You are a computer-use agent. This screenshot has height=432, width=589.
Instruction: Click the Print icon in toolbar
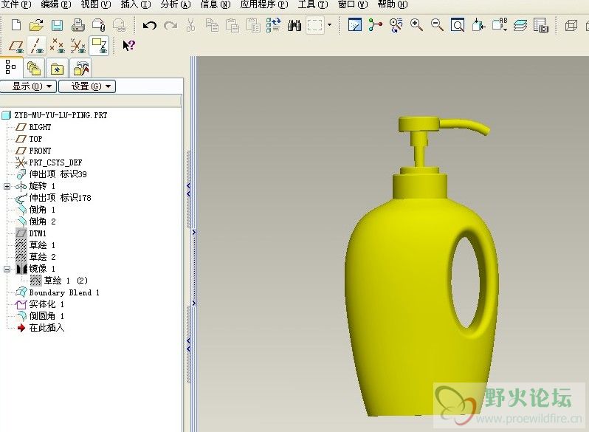point(77,26)
